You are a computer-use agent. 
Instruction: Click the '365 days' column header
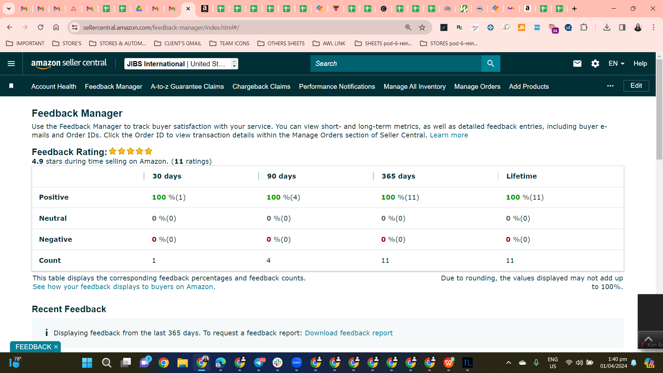click(398, 176)
